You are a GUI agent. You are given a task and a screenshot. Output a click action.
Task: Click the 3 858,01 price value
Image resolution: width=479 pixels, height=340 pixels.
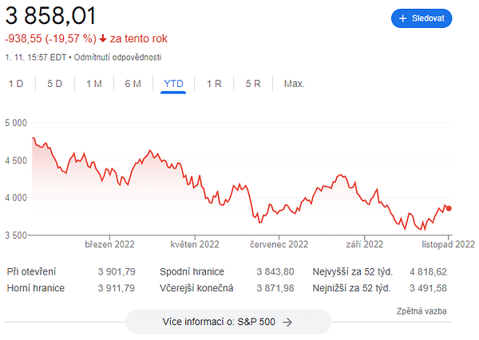[50, 16]
